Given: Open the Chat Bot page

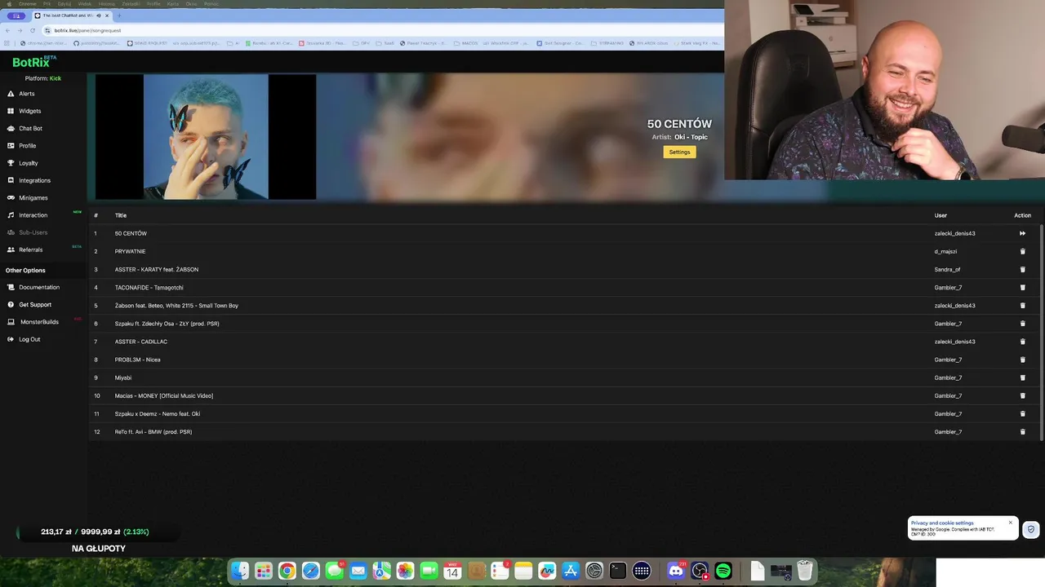Looking at the screenshot, I should point(30,128).
